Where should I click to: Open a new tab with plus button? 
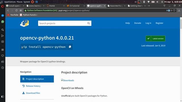(149, 6)
